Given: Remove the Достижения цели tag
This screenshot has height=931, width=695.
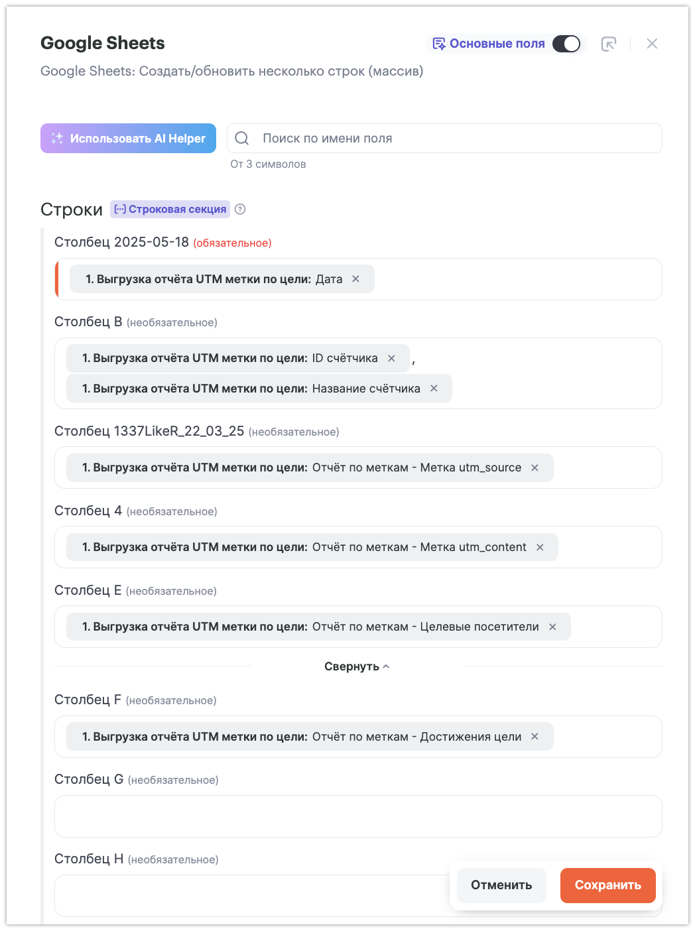Looking at the screenshot, I should click(535, 737).
